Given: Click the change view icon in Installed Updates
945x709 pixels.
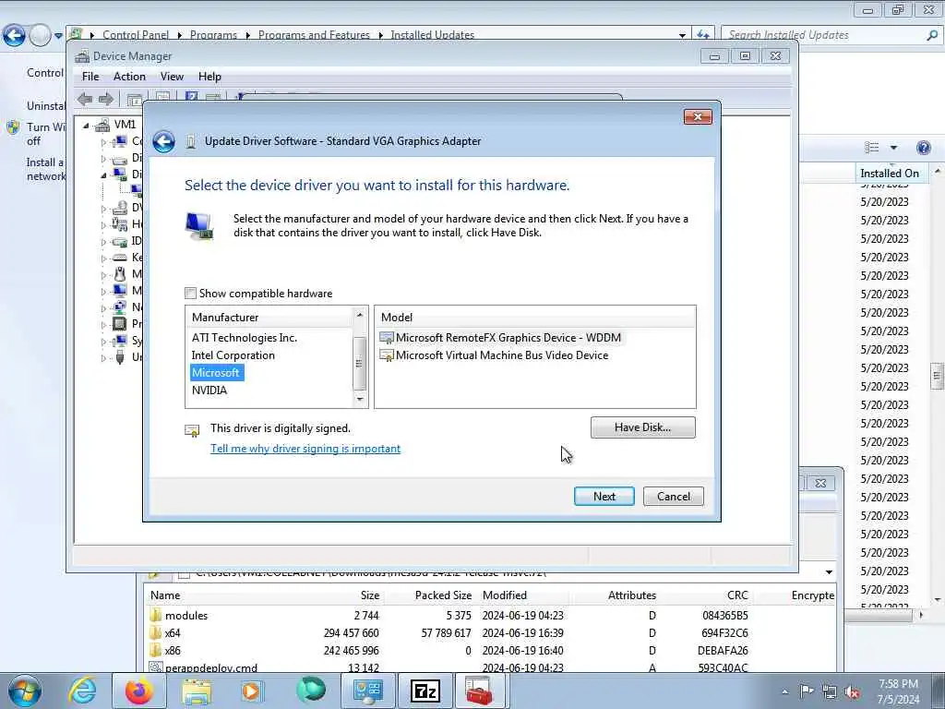Looking at the screenshot, I should pyautogui.click(x=871, y=148).
